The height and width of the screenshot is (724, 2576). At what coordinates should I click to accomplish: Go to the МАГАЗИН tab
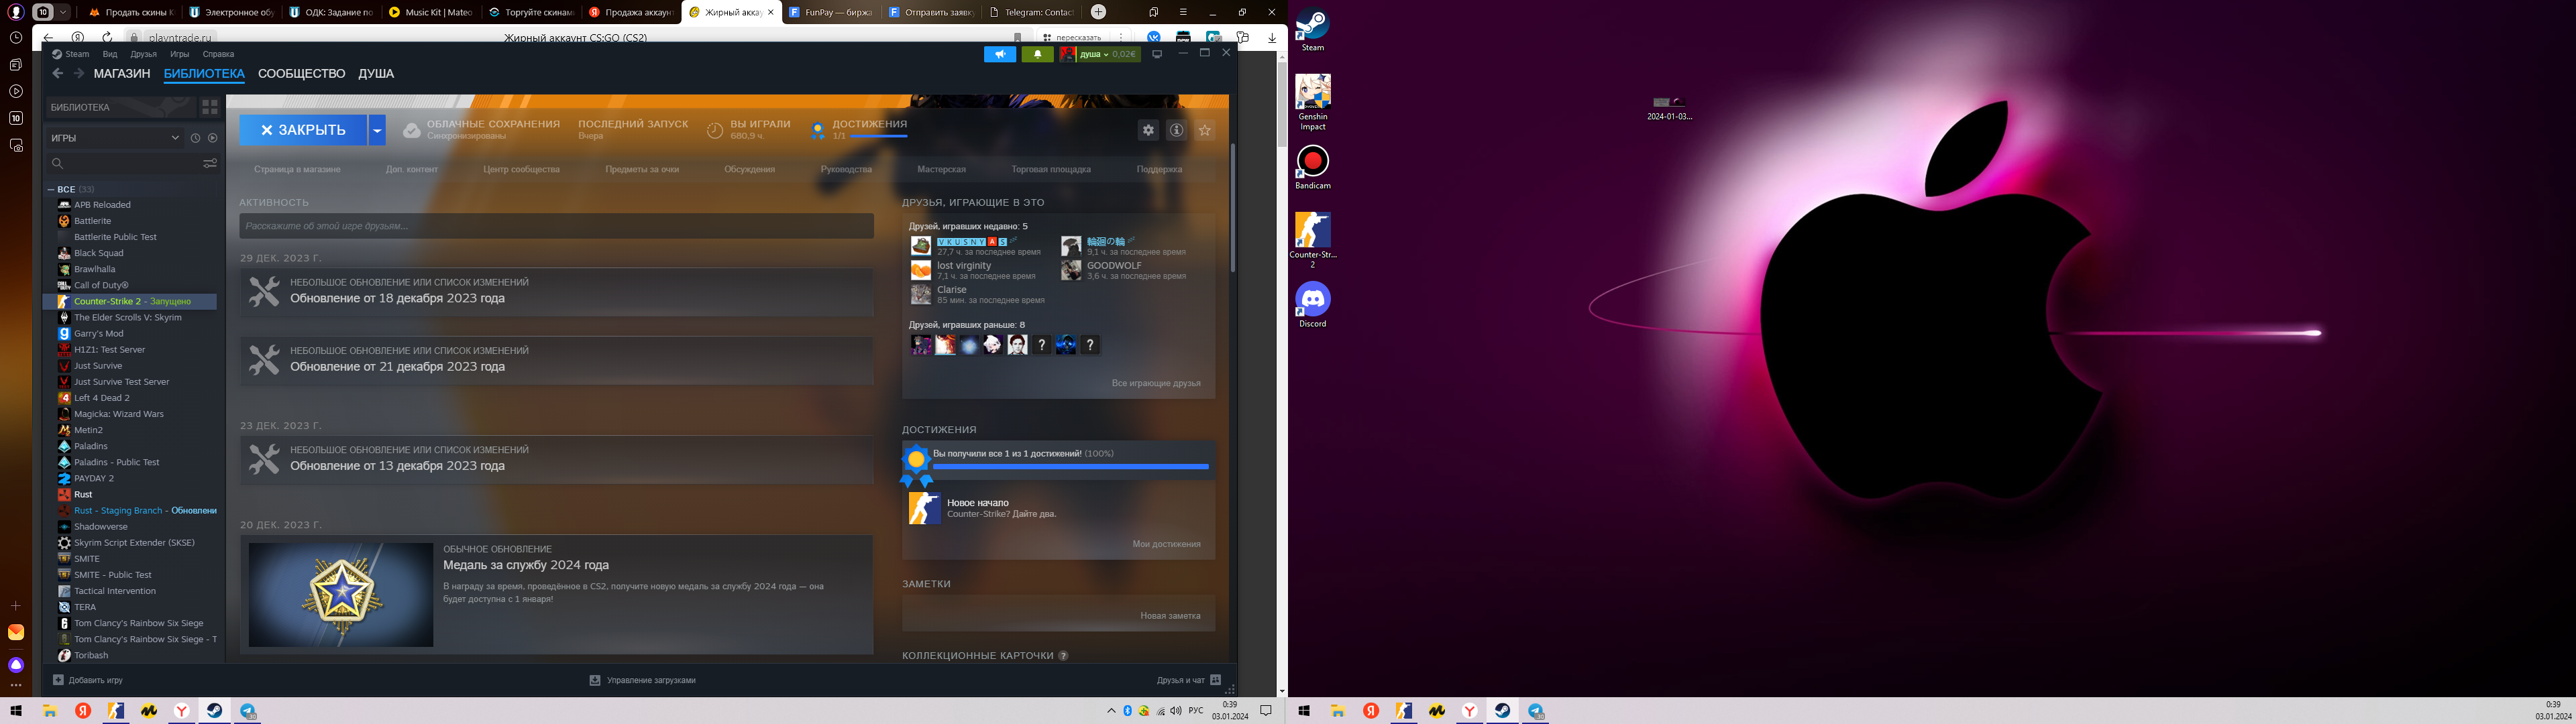(x=122, y=73)
